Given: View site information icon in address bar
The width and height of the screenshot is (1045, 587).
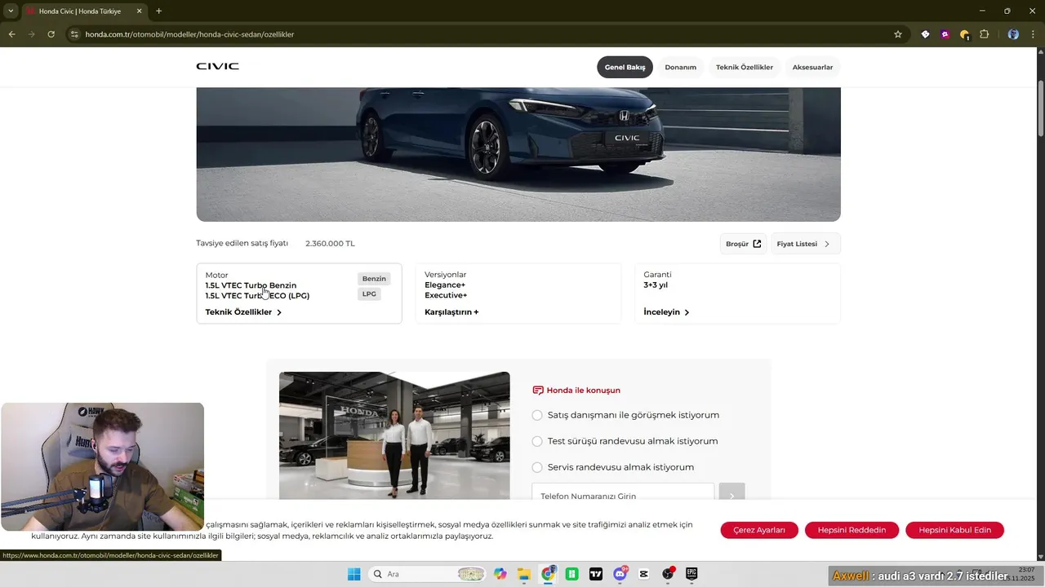Looking at the screenshot, I should (x=74, y=34).
